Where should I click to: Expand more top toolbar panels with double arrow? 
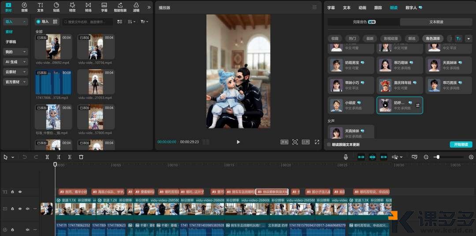pyautogui.click(x=149, y=7)
